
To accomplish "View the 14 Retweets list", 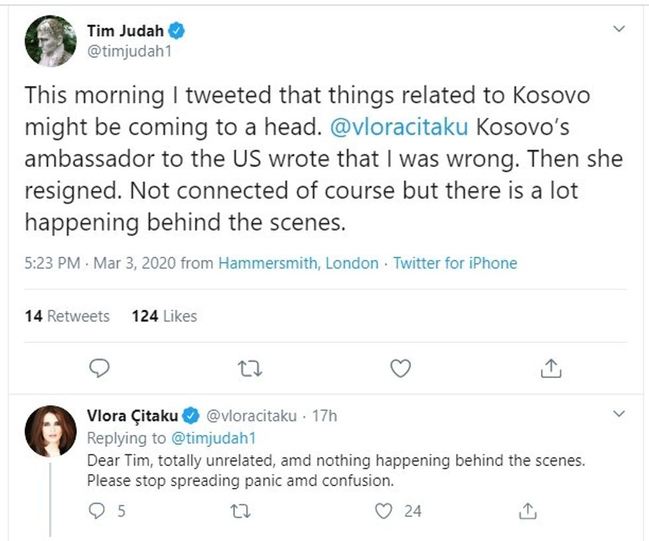I will pos(67,316).
